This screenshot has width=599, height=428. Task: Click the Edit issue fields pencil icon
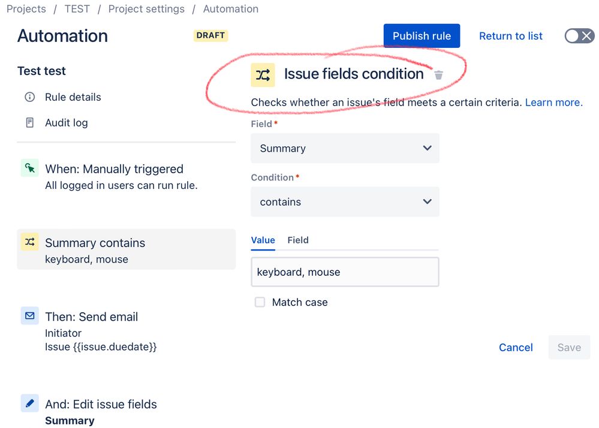coord(30,403)
